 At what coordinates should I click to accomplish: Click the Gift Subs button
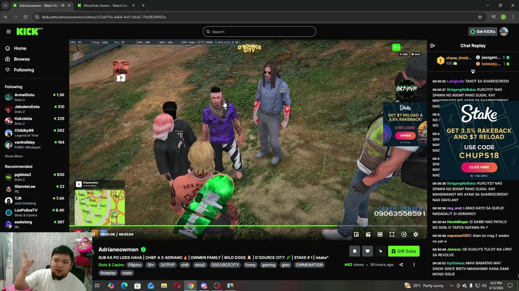pos(403,251)
